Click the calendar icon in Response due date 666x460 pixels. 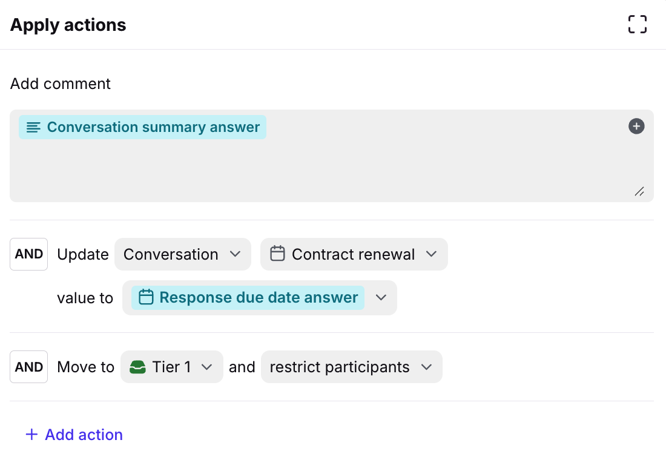[x=146, y=297]
